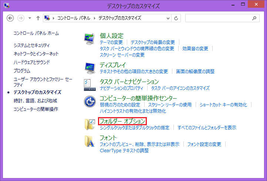This screenshot has width=267, height=181.
Task: Go back with the back arrow button
Action: tap(10, 18)
